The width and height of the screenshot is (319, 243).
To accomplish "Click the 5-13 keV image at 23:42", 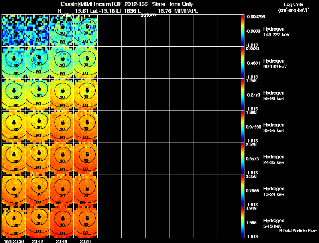I will [37, 222].
